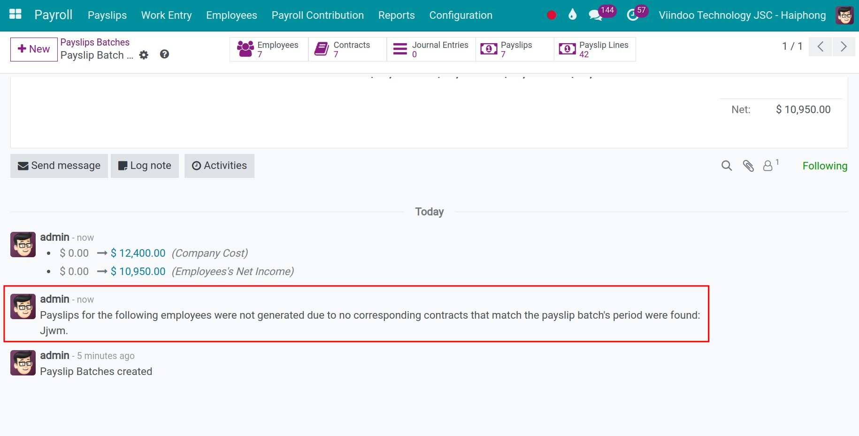Go to previous record with left chevron
Image resolution: width=859 pixels, height=436 pixels.
(x=820, y=46)
